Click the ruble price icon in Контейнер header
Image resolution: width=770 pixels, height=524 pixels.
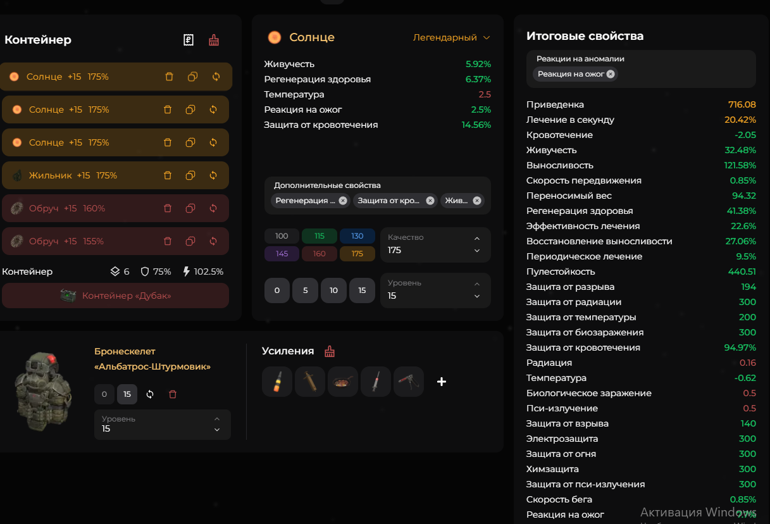(x=189, y=40)
